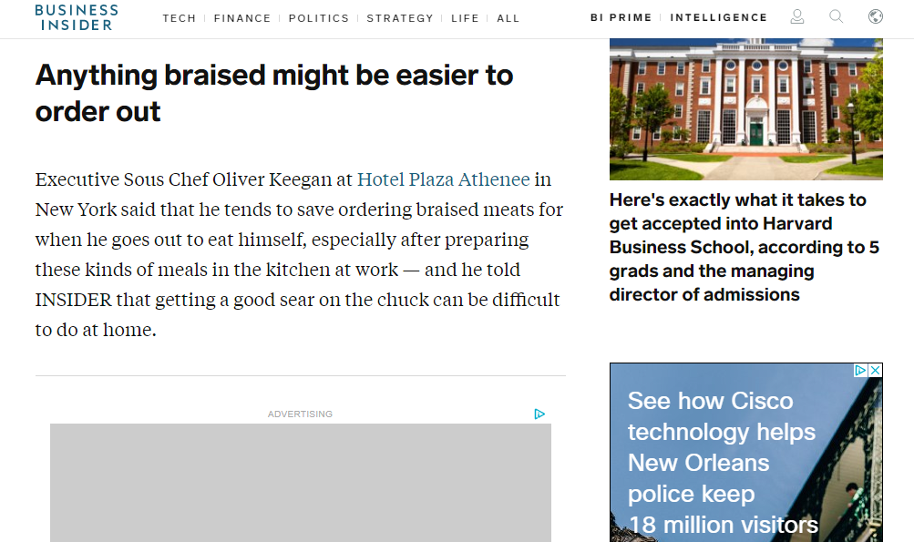Click the Cisco New Orleans ad text

click(x=722, y=462)
